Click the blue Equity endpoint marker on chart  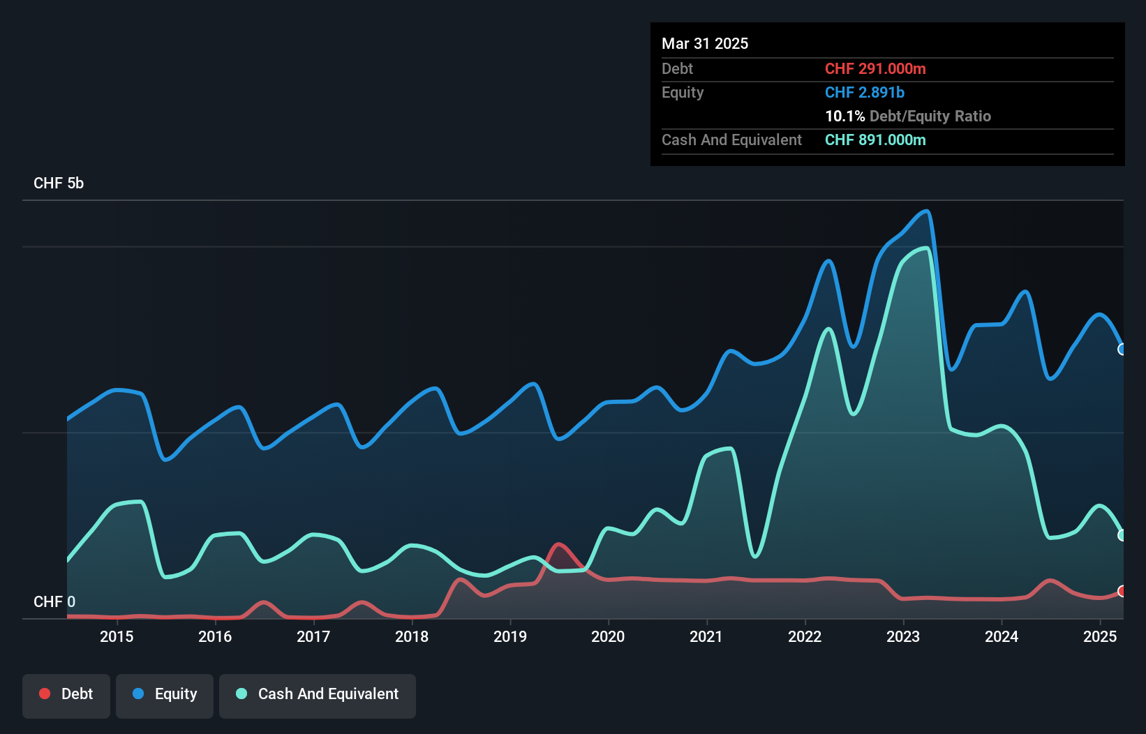(x=1122, y=349)
